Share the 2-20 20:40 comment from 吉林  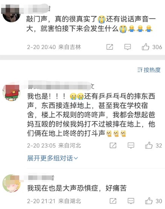click(x=110, y=47)
